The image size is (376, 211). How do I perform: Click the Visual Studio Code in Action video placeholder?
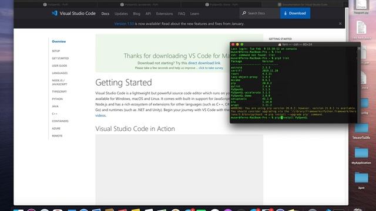tap(179, 169)
